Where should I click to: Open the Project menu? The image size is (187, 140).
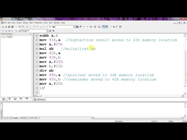[x=19, y=23]
